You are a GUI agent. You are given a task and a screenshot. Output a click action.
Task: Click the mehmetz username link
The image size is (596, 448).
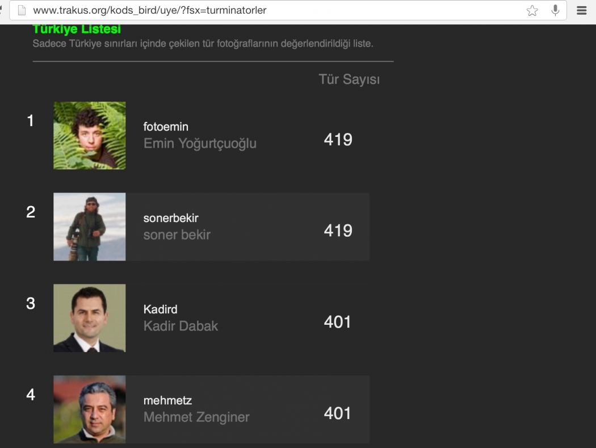(167, 400)
